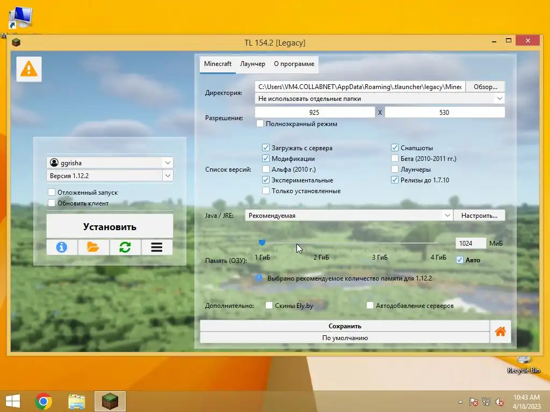Click the Обзор... browse button
The width and height of the screenshot is (550, 412).
coord(486,86)
